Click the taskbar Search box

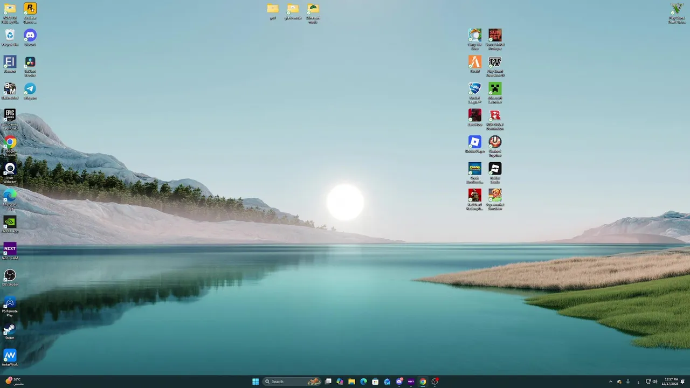coord(292,382)
